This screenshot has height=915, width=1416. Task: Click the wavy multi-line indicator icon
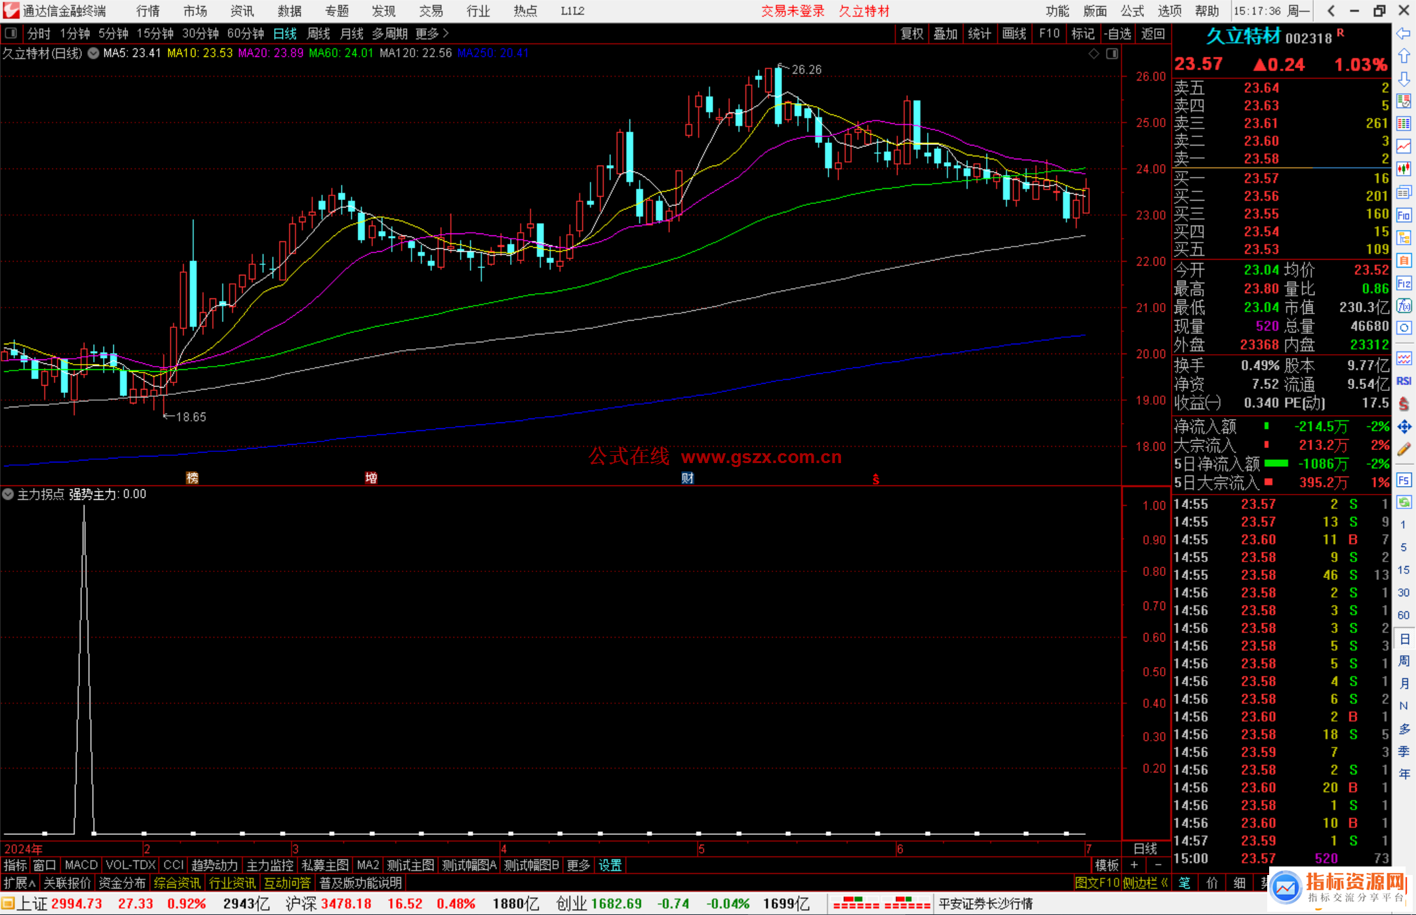[x=1404, y=358]
